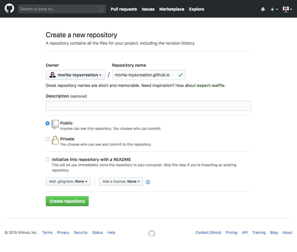
Task: Open Help footer link
Action: (x=112, y=233)
